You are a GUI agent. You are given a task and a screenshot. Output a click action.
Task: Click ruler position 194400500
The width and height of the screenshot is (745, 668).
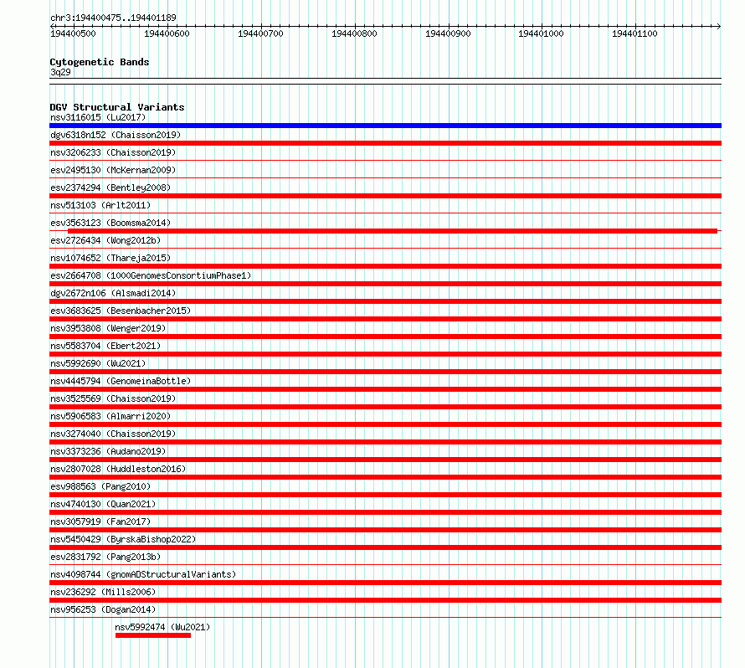pos(73,33)
